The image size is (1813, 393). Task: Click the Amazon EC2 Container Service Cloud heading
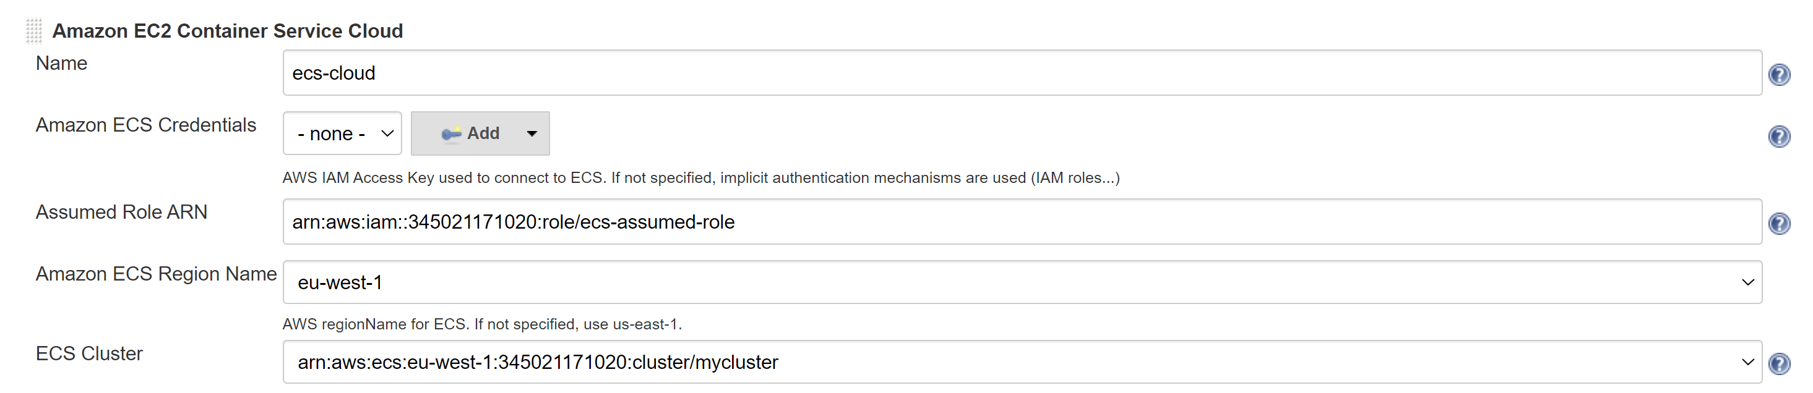230,30
